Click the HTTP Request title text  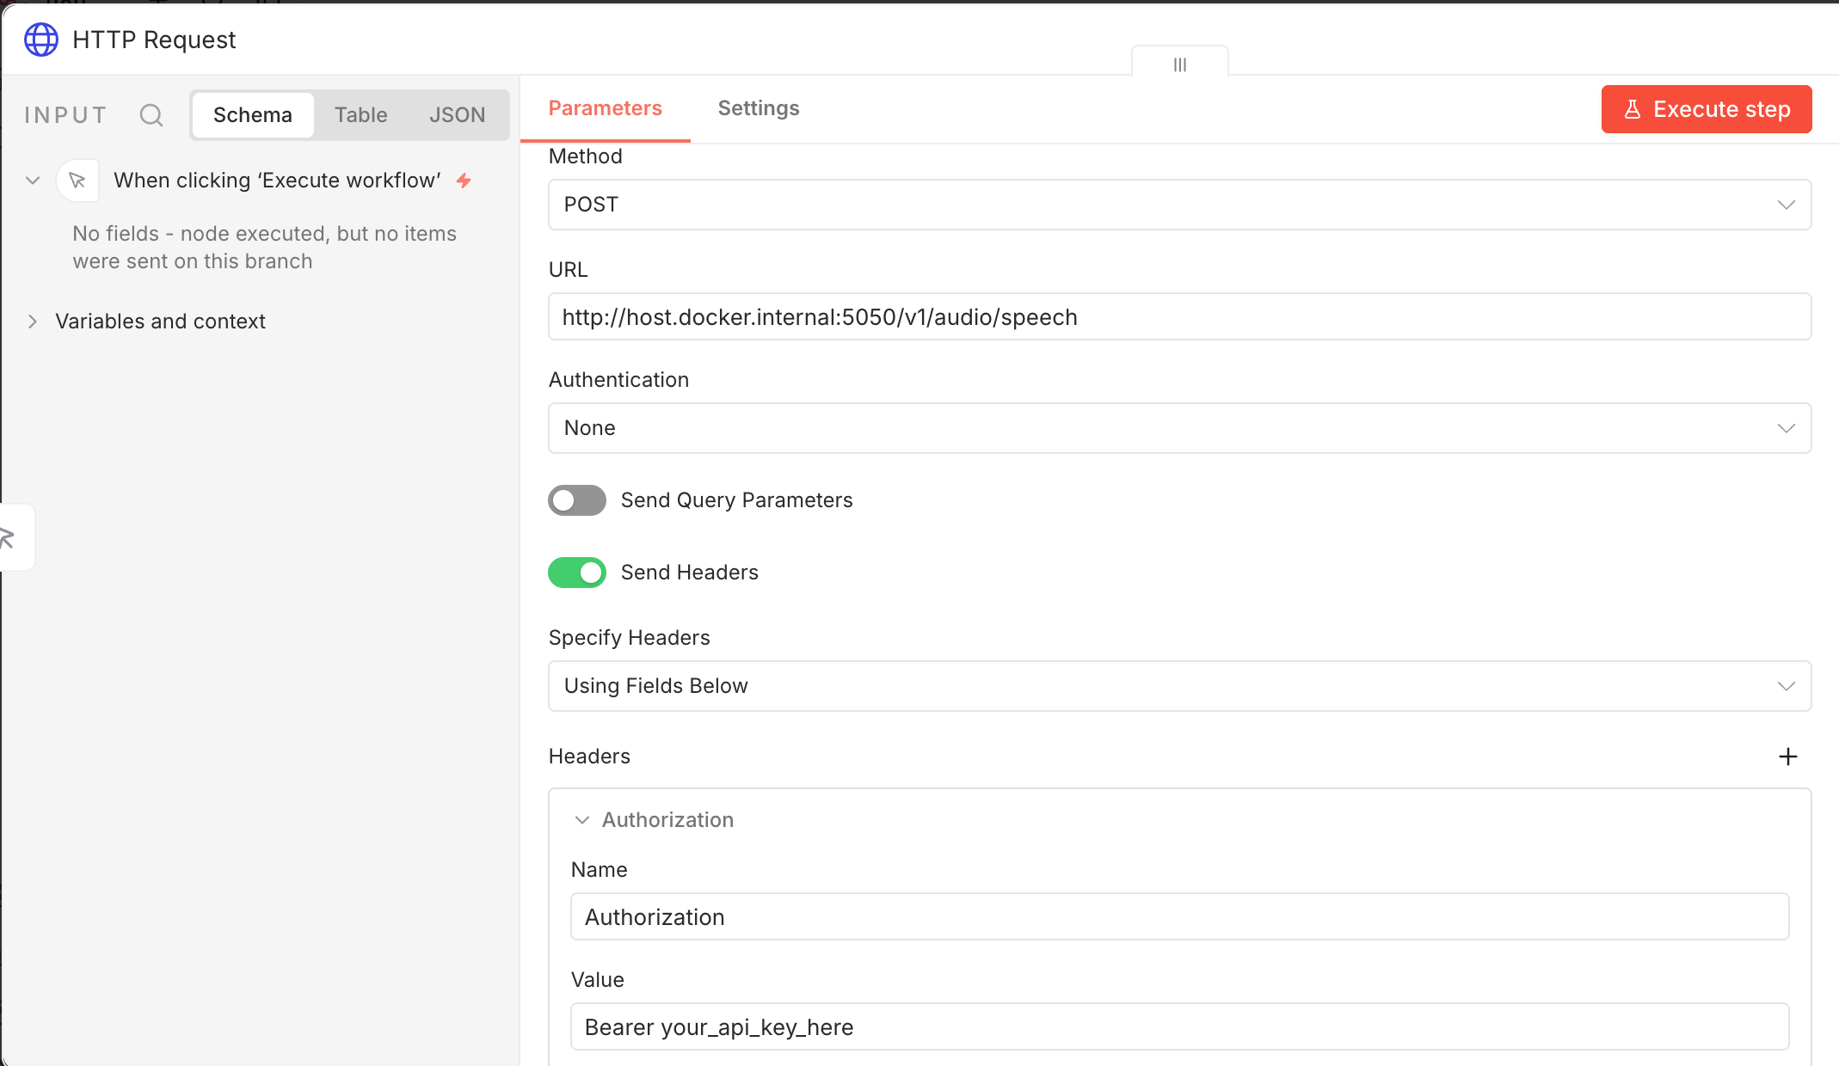tap(154, 40)
